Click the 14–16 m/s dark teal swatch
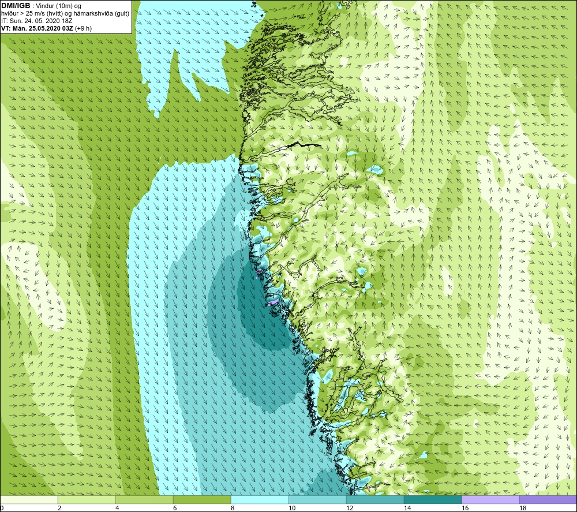Viewport: 577px width, 512px height. coord(433,499)
